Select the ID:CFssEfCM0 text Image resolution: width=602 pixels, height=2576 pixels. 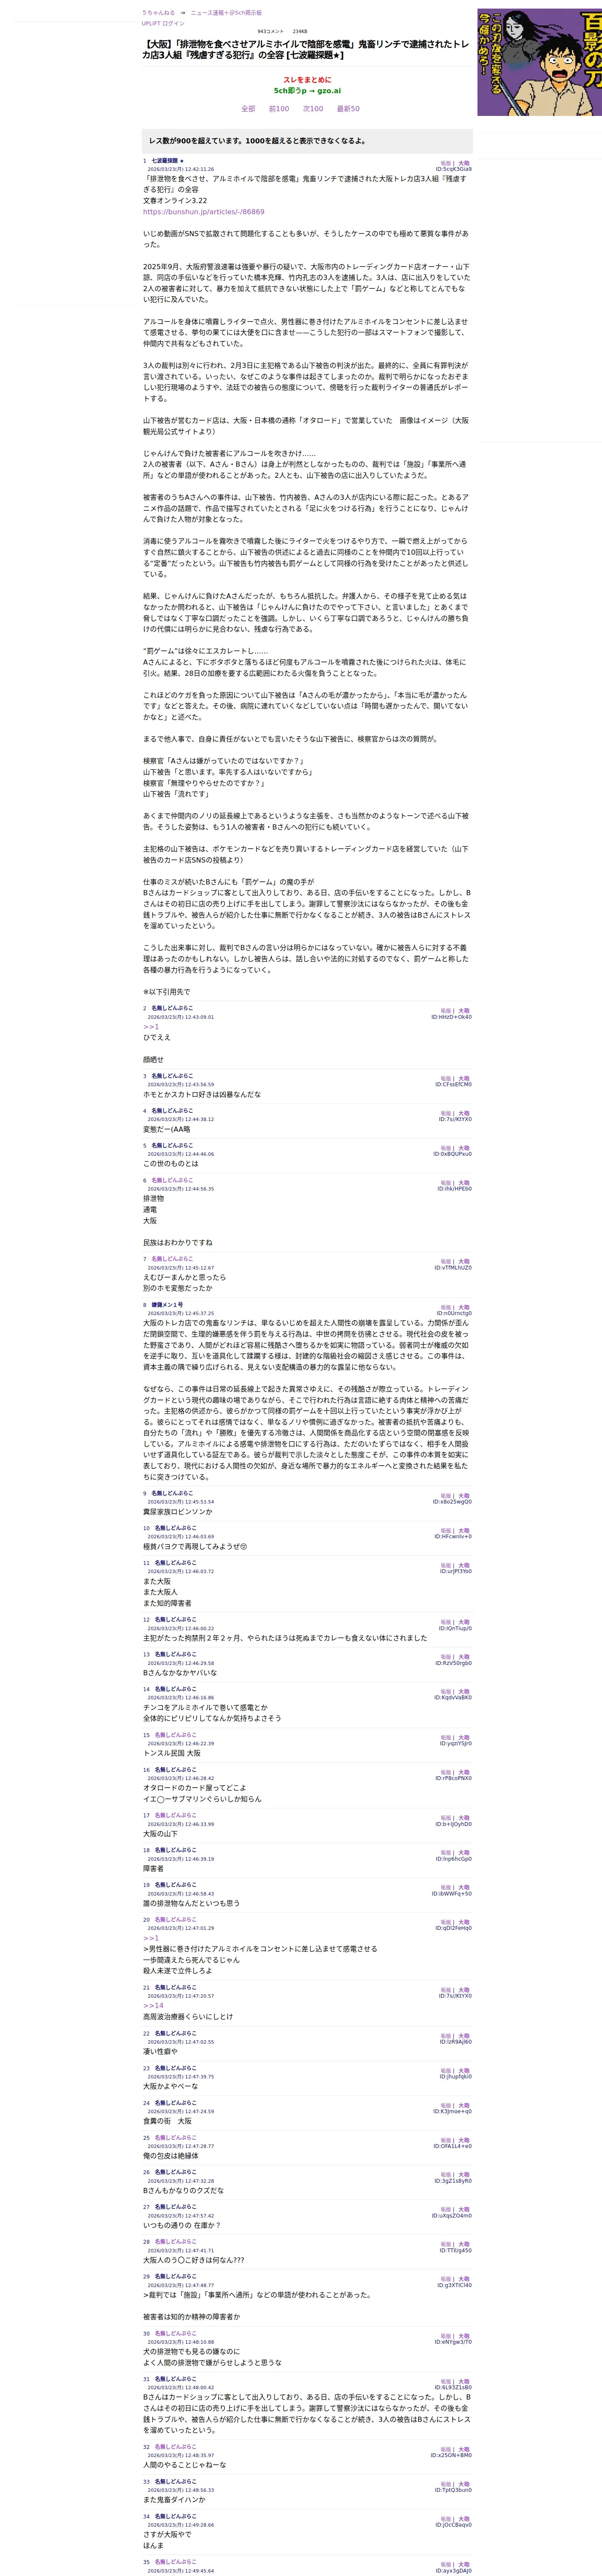[x=453, y=1085]
